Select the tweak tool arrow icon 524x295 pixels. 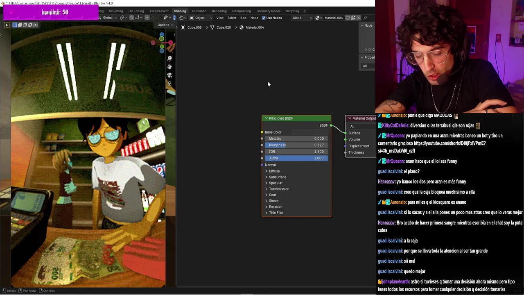(7, 25)
